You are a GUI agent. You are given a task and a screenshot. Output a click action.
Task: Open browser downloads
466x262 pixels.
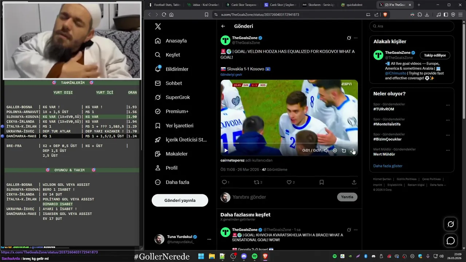click(427, 15)
